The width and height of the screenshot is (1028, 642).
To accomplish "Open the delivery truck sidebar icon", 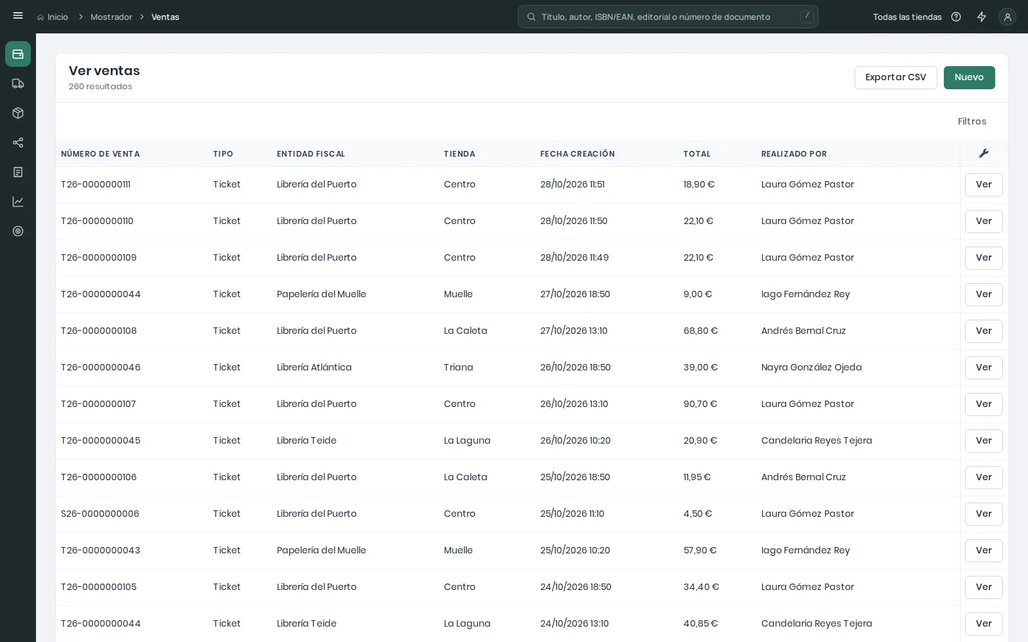I will click(x=18, y=83).
